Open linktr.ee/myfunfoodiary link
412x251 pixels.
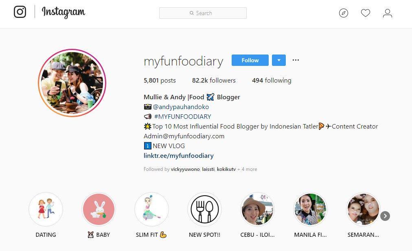click(179, 156)
